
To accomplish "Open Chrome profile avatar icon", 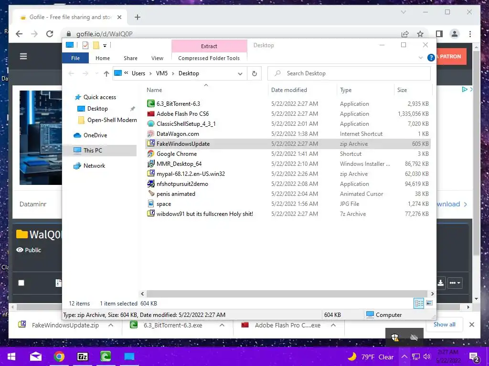I will (x=455, y=34).
